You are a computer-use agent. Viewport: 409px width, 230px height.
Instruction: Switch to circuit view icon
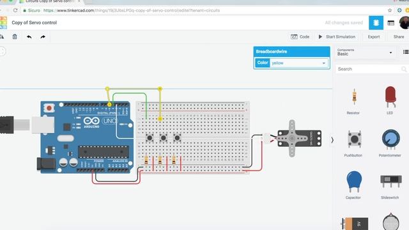point(376,23)
